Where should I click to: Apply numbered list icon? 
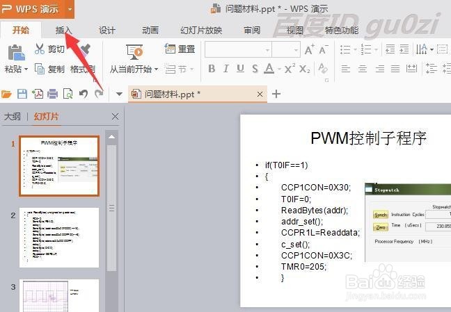pyautogui.click(x=366, y=49)
